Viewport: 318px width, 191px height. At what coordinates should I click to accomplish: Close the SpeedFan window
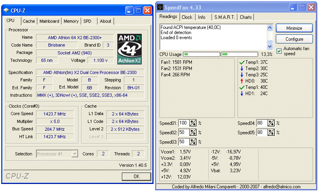point(311,7)
